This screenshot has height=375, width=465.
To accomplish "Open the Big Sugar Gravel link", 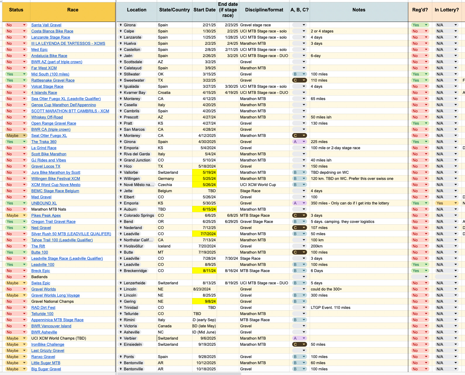I will tap(46, 369).
